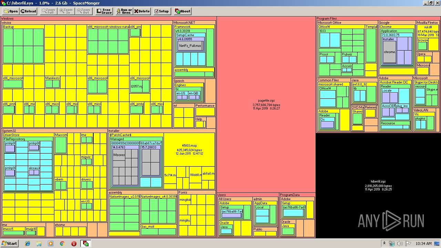The width and height of the screenshot is (441, 248).
Task: Click the Run or Open button
Action: click(124, 11)
